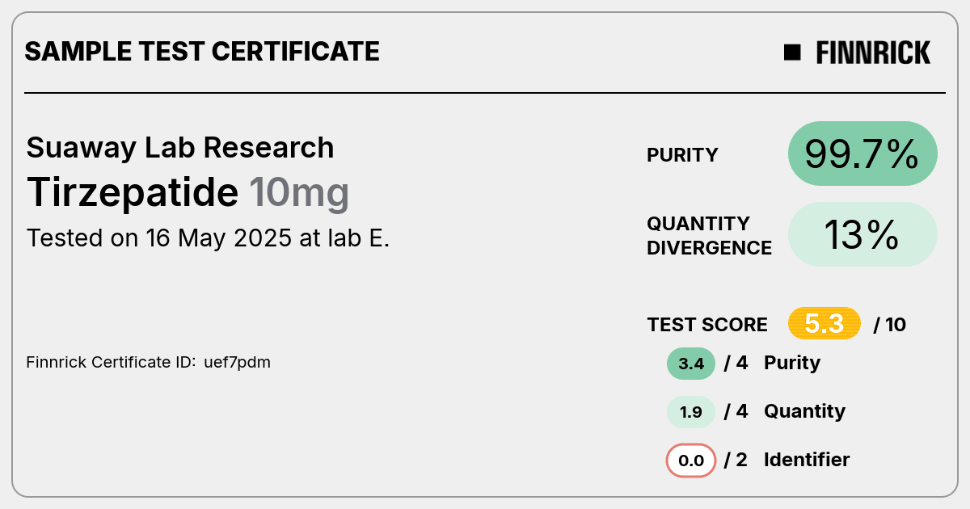Click the Identifier score label

point(807,460)
